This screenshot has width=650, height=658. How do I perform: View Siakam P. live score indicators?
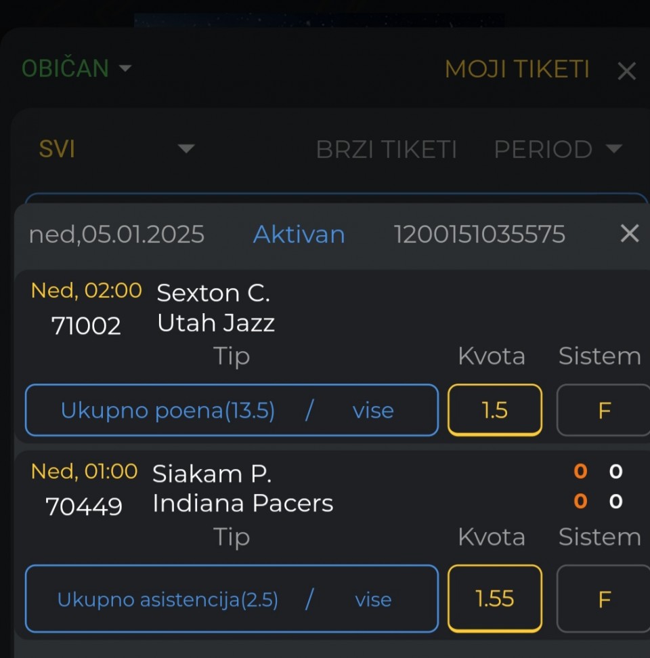click(x=598, y=487)
